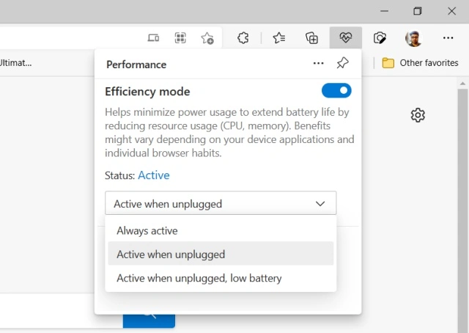Add this page to favorites star icon
The image size is (469, 333).
tap(207, 38)
